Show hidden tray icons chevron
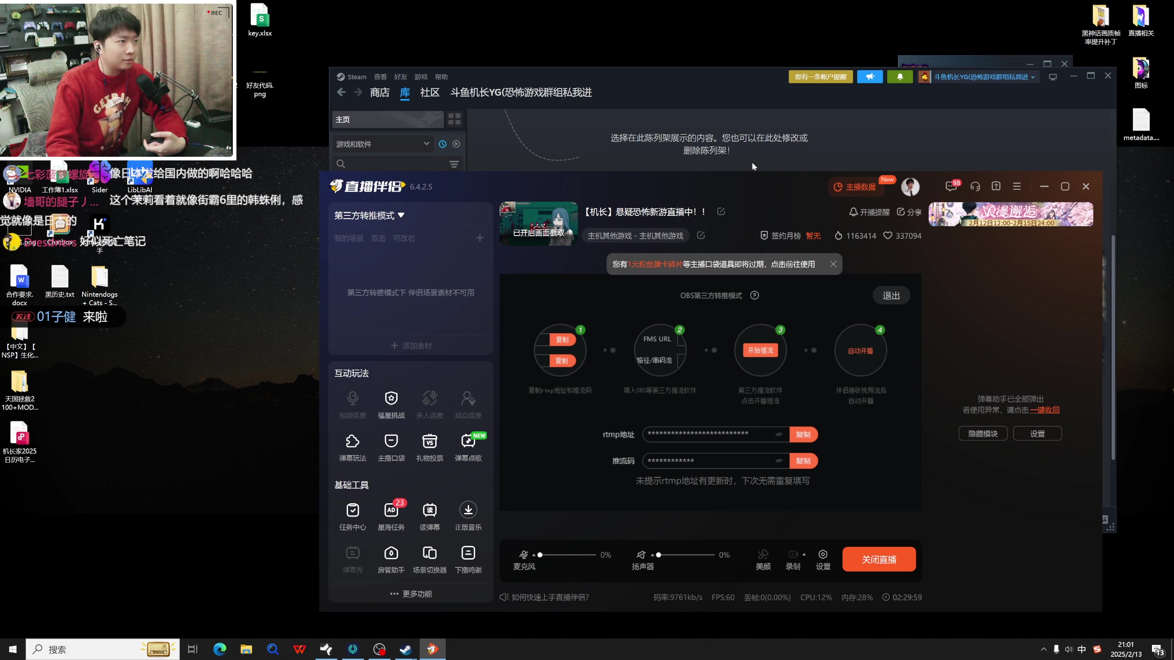1174x660 pixels. pyautogui.click(x=1043, y=649)
